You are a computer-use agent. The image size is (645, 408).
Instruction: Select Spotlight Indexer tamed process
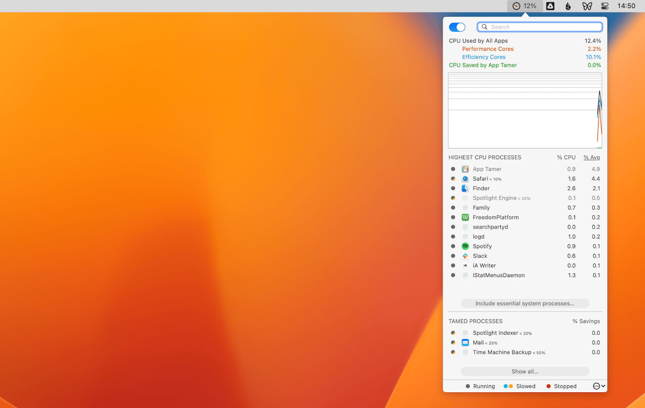coord(495,333)
